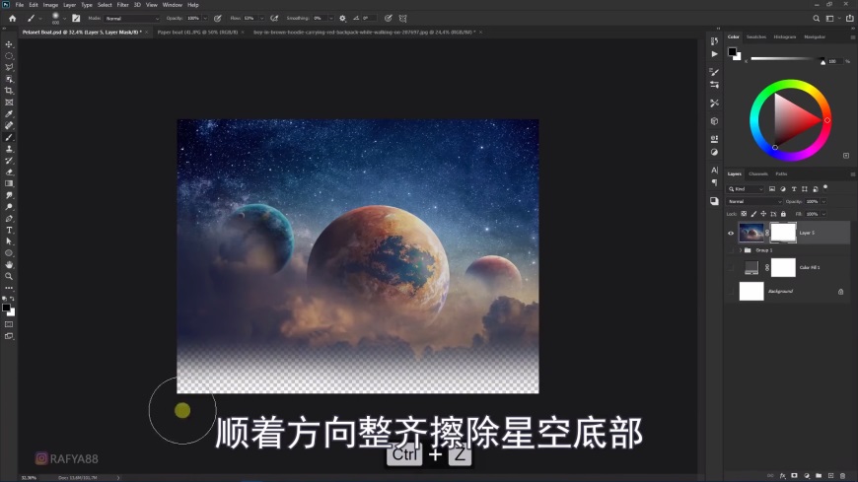Image resolution: width=858 pixels, height=482 pixels.
Task: Open smoothing options gear icon
Action: point(342,18)
